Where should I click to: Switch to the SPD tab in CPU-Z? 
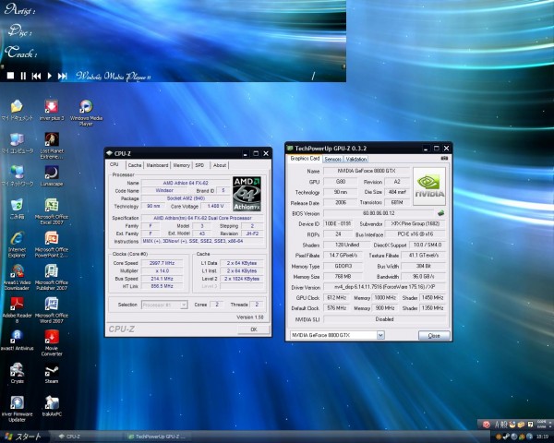click(x=200, y=165)
